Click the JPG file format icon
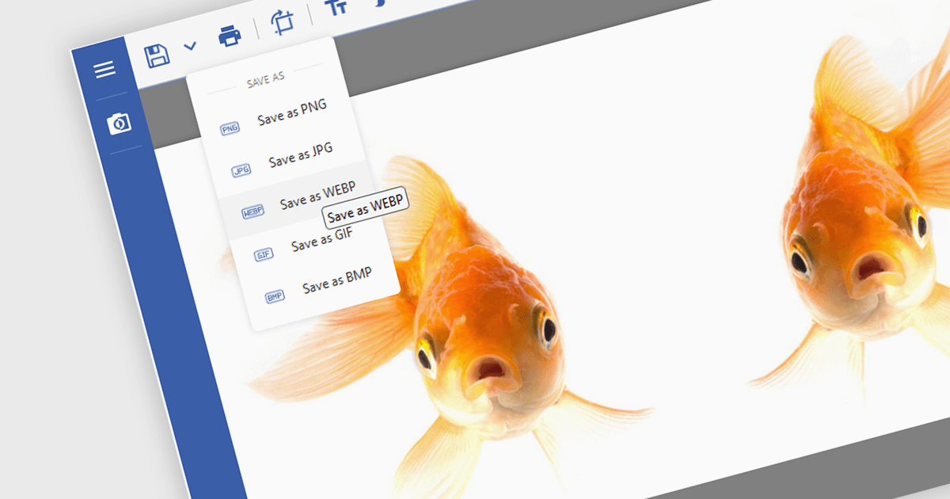Image resolution: width=950 pixels, height=499 pixels. pyautogui.click(x=241, y=170)
